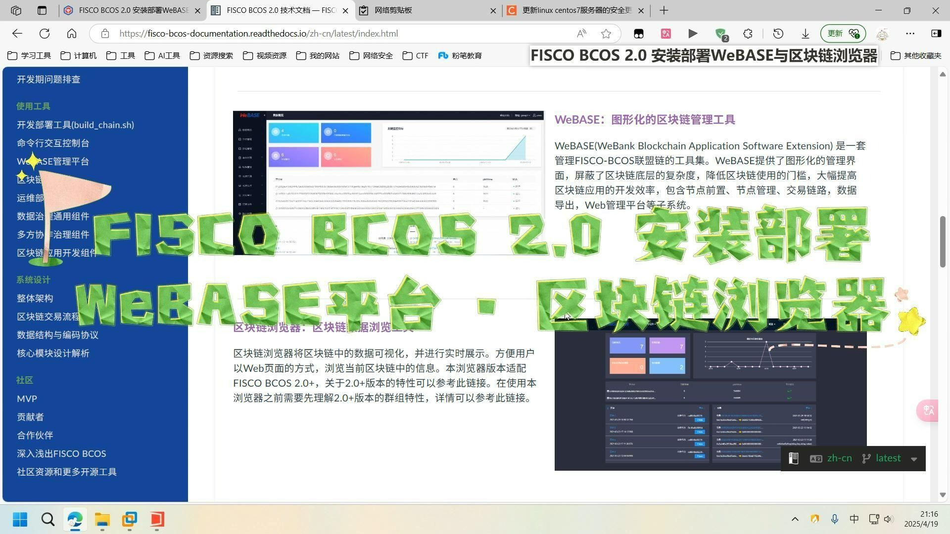Close the FISCO BCOS 2.0 技术文档 tab
This screenshot has height=534, width=950.
pos(345,10)
